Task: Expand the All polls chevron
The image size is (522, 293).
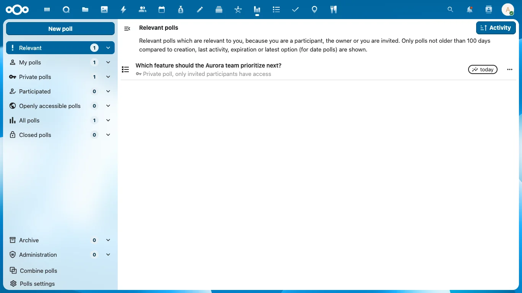Action: [x=108, y=121]
